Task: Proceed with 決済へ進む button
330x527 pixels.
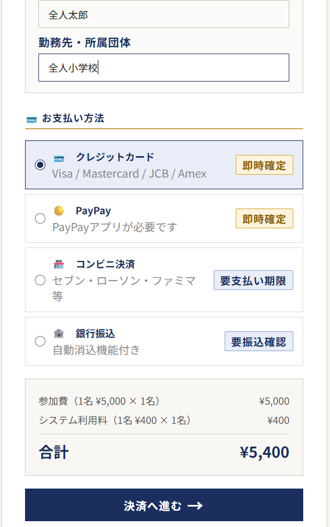Action: 164,505
